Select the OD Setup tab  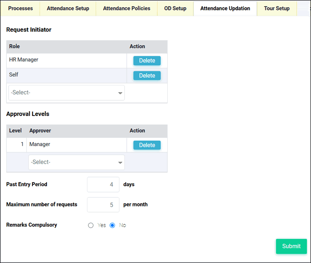175,9
